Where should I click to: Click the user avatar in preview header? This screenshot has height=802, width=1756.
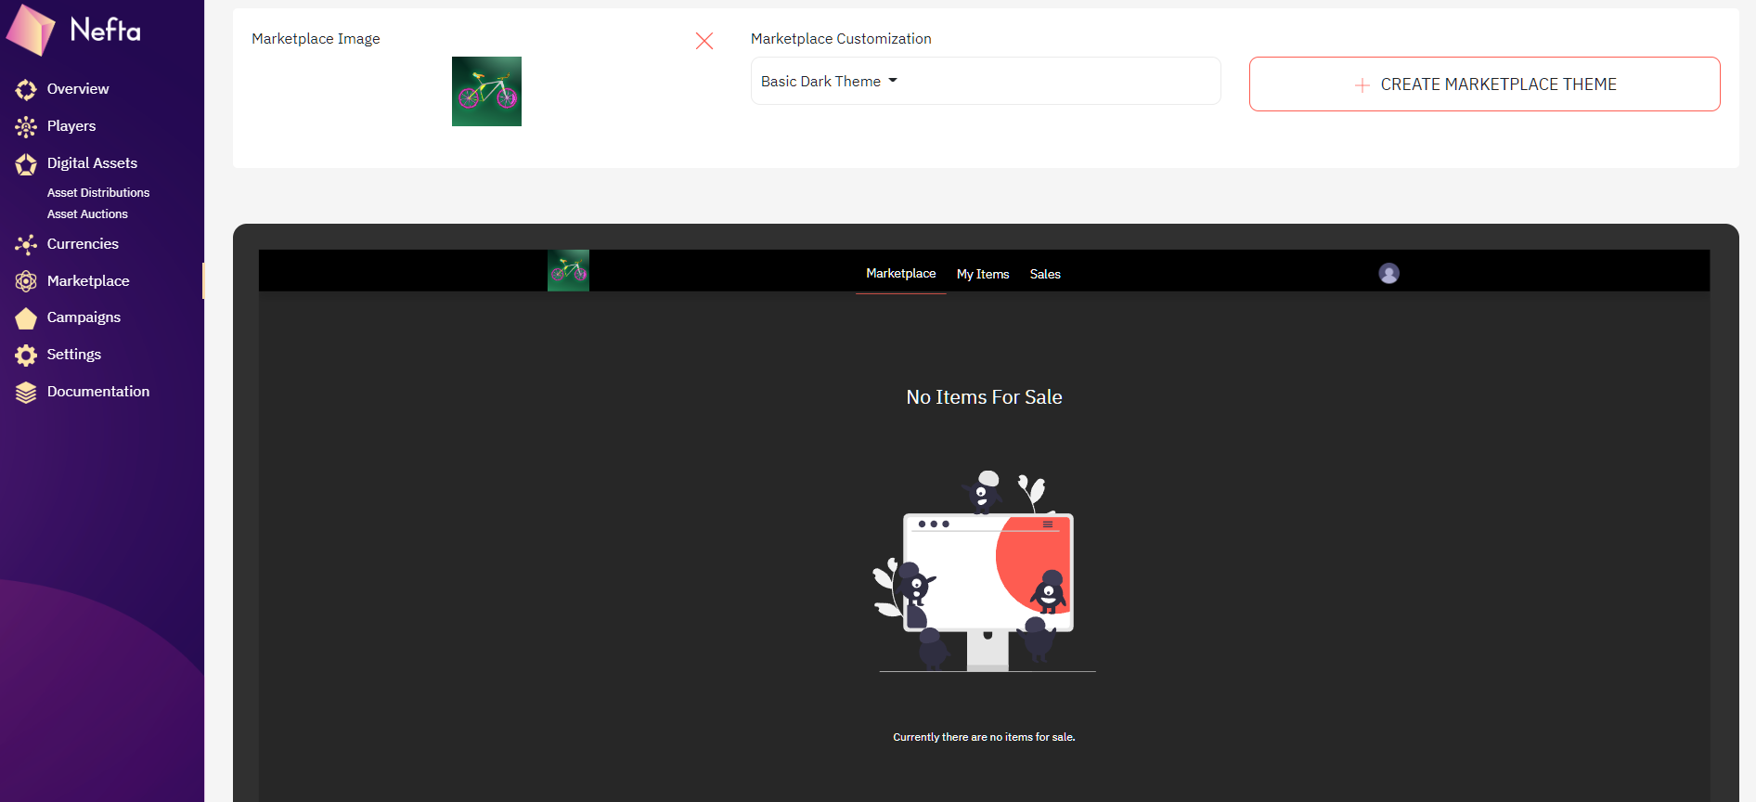1388,273
